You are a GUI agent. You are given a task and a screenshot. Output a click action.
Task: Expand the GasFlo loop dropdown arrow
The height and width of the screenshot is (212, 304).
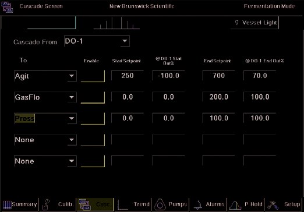pyautogui.click(x=72, y=97)
